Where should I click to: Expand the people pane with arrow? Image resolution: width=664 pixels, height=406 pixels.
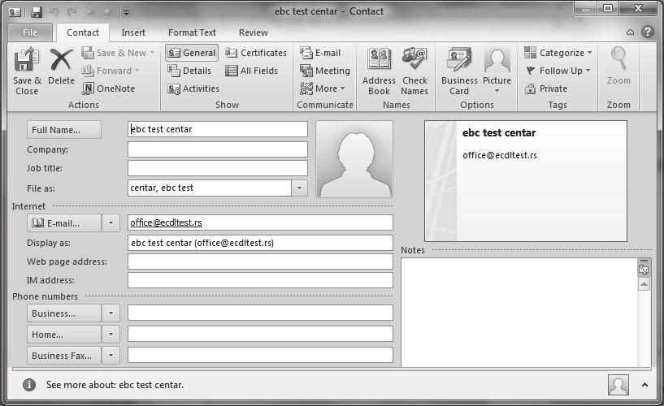click(644, 385)
